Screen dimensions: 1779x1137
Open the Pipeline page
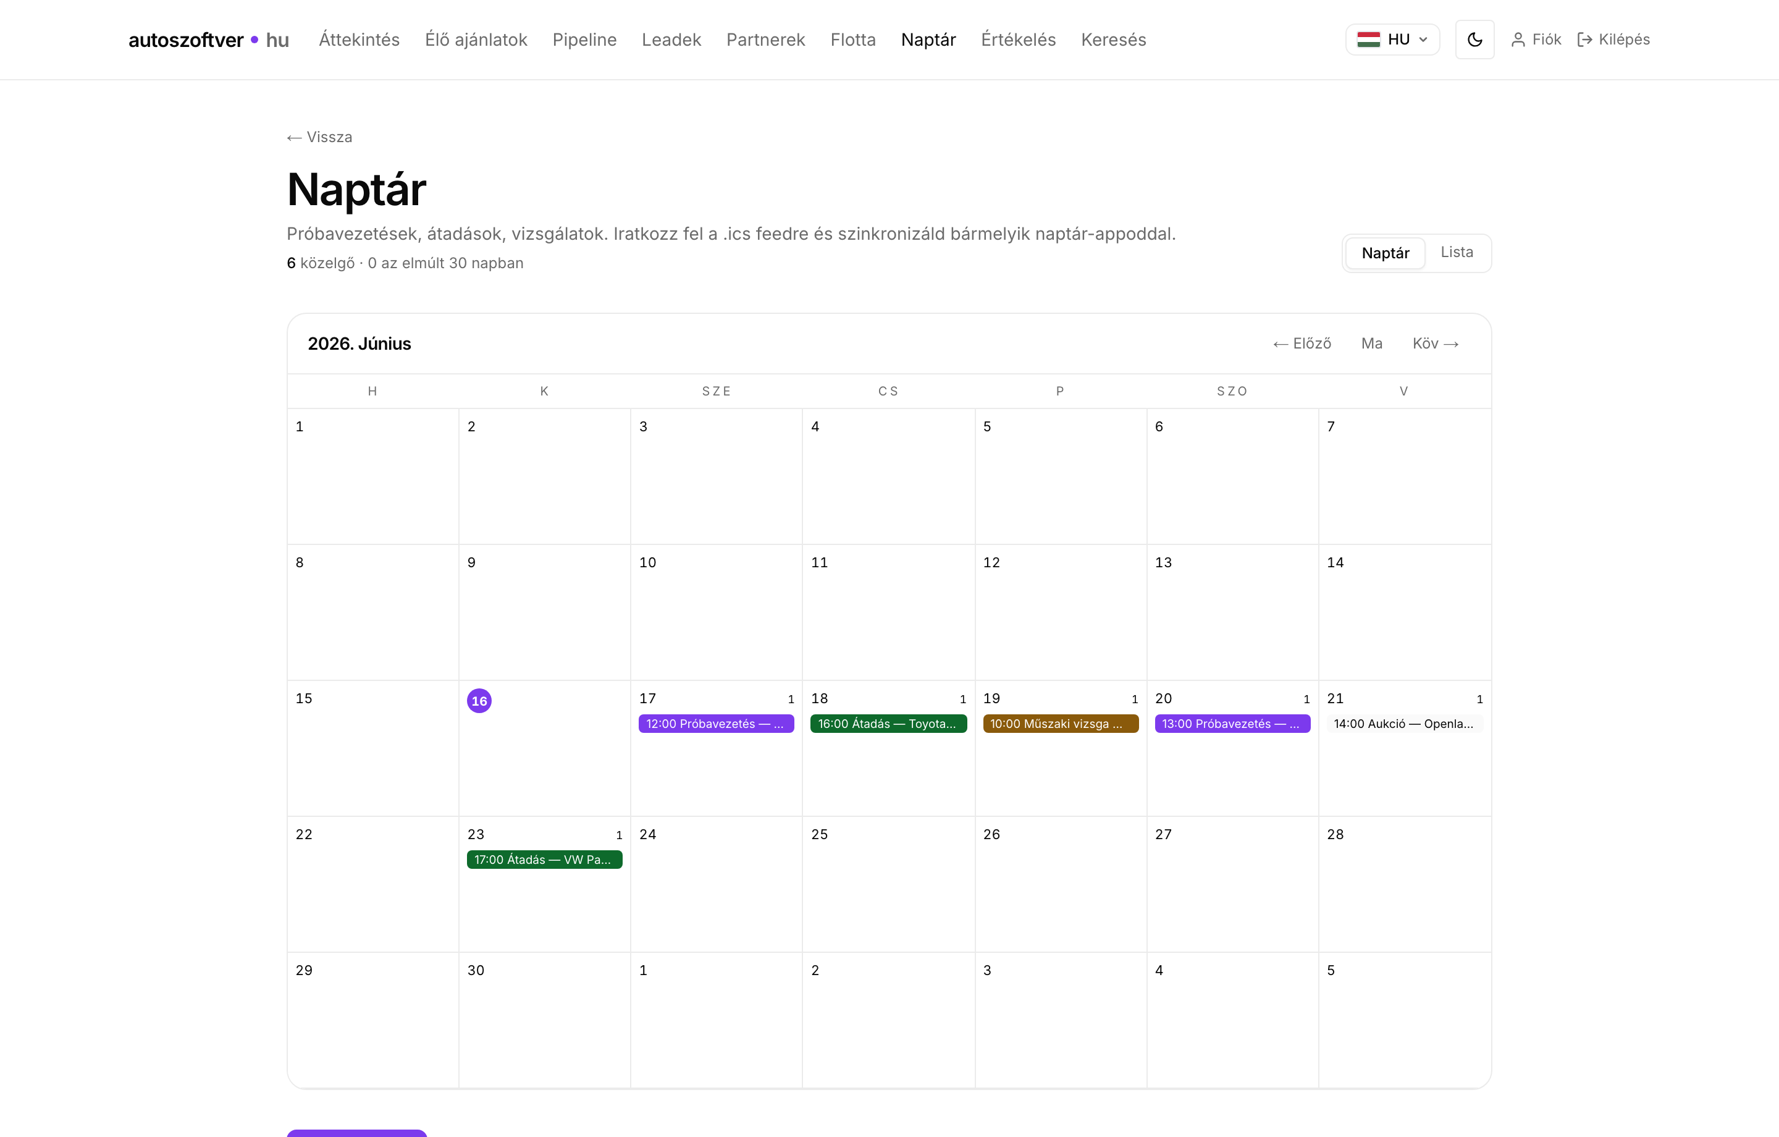pyautogui.click(x=584, y=40)
